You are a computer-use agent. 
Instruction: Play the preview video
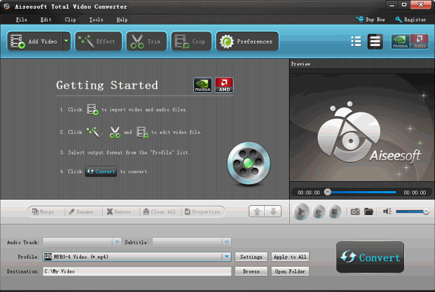click(300, 212)
